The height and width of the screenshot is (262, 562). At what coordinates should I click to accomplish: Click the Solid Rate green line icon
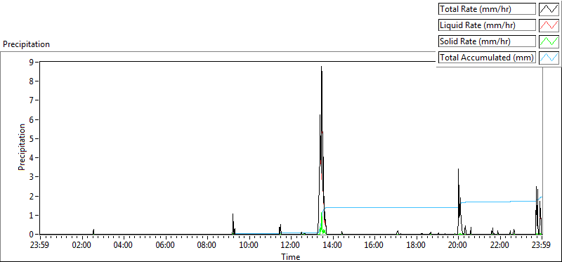tap(549, 41)
